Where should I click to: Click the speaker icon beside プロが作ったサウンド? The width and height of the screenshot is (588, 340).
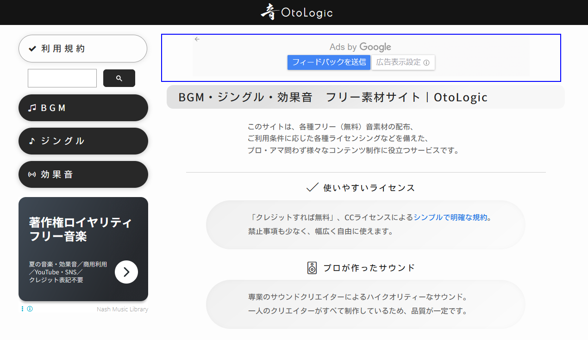coord(312,267)
